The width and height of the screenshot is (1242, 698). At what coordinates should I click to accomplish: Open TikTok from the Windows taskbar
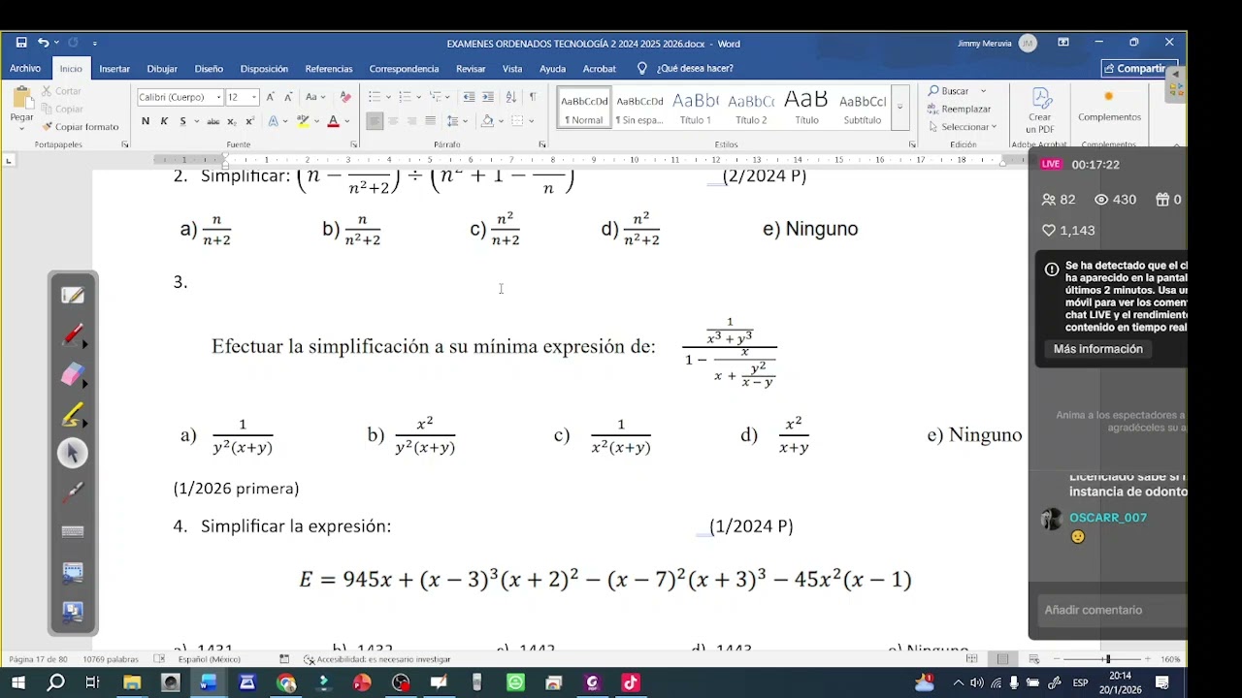click(630, 682)
